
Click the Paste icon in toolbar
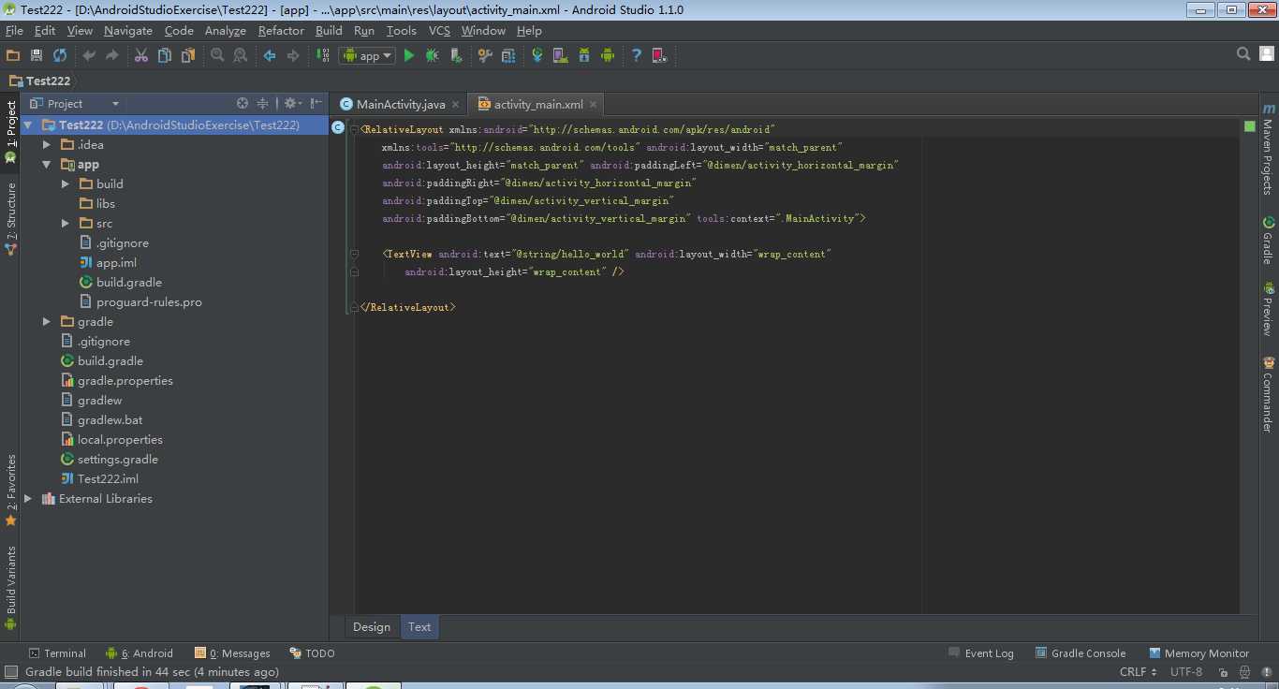click(x=188, y=55)
